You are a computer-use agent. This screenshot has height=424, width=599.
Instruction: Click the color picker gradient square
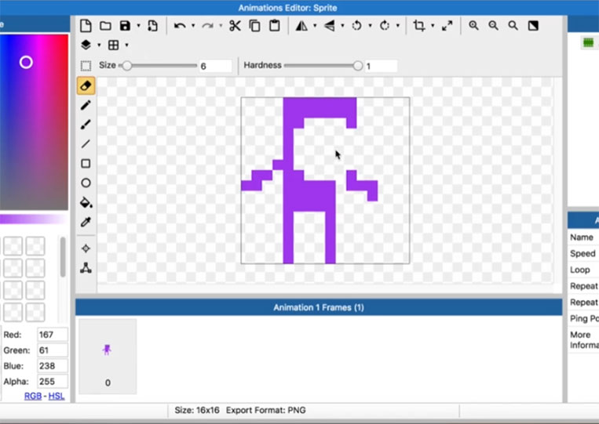[x=34, y=122]
